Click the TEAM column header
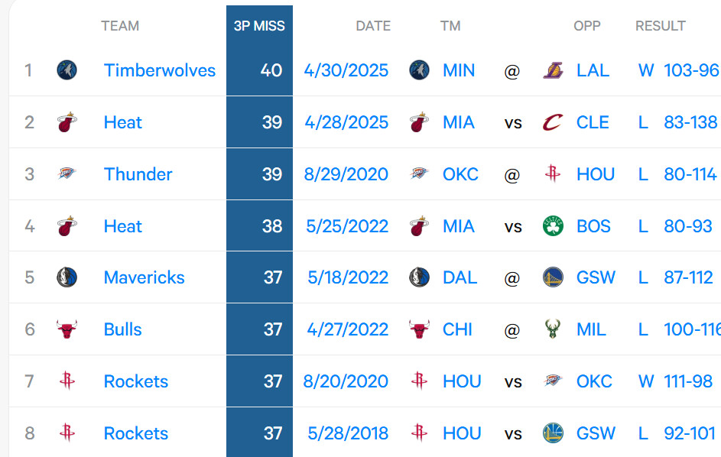 (x=120, y=26)
